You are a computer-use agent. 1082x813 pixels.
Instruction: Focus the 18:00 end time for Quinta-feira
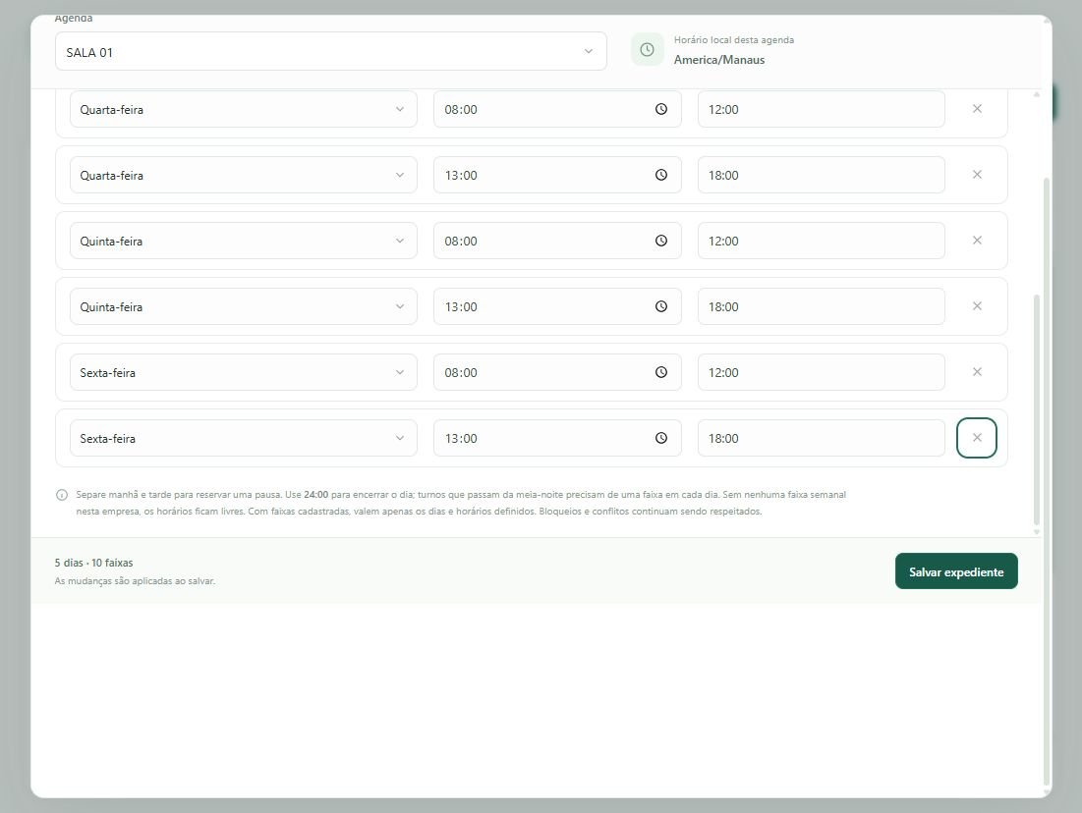pos(822,307)
